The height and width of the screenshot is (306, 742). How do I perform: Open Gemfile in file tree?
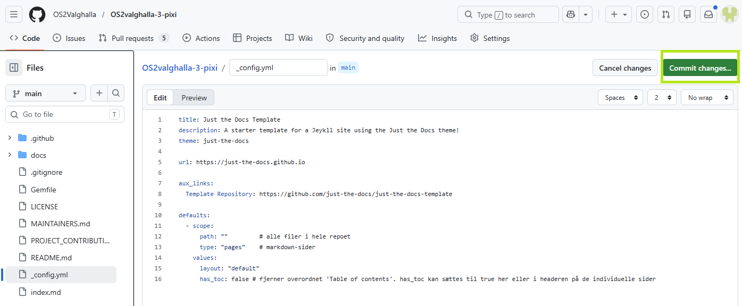(43, 190)
